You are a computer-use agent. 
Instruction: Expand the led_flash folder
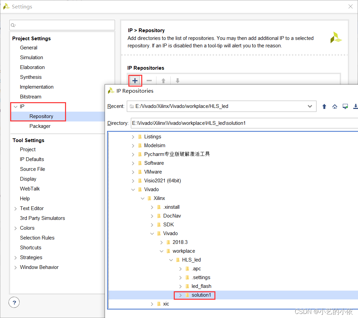[x=181, y=286]
